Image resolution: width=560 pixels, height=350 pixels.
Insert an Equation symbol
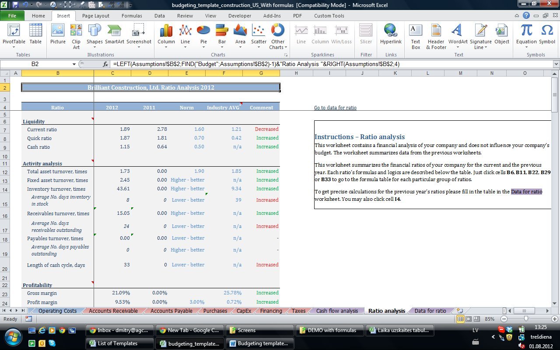point(526,35)
